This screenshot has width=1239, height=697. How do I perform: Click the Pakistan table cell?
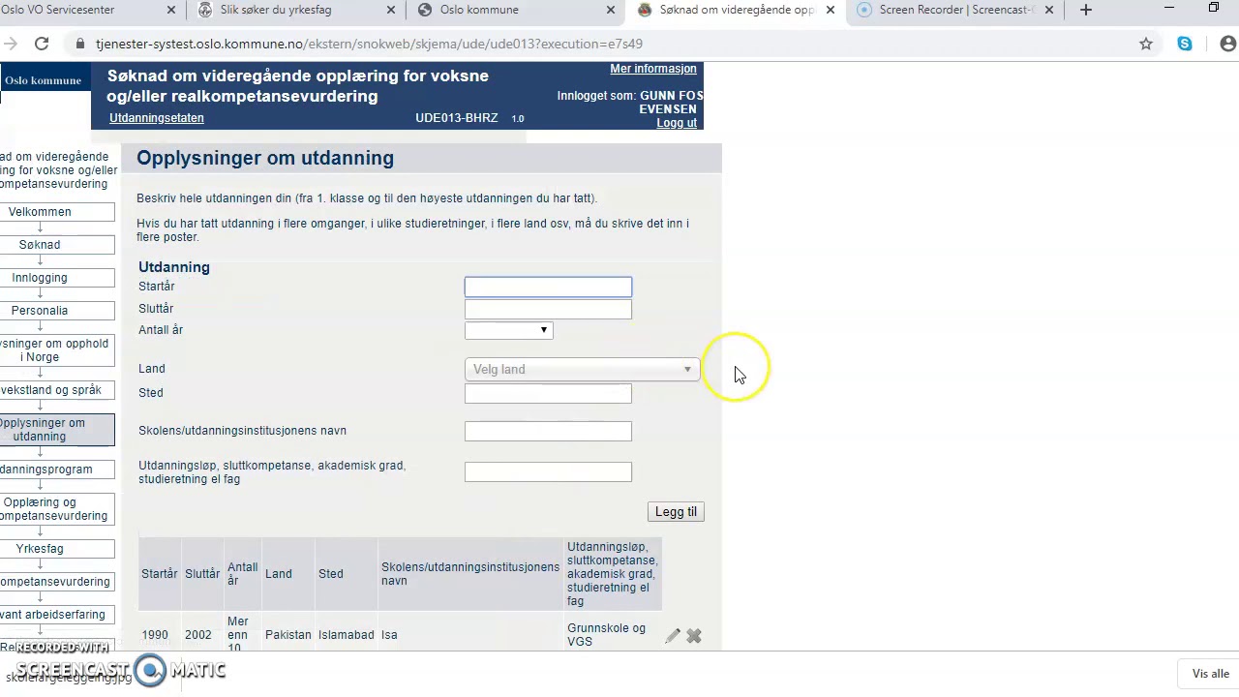pos(288,635)
